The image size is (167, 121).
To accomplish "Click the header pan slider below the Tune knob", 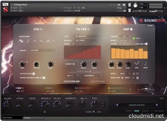I will point(140,11).
